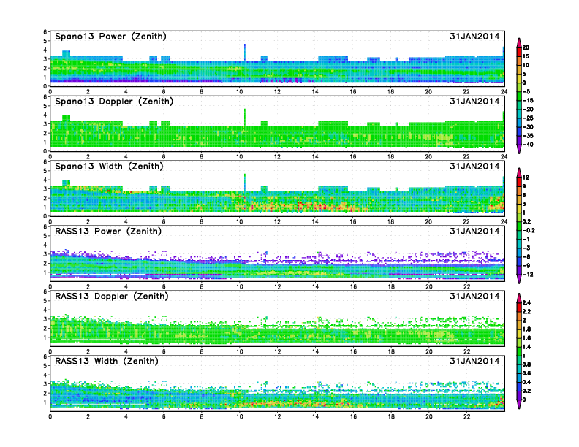The width and height of the screenshot is (579, 447).
Task: Select the 'RASS13 Width (Zenith)' panel title
Action: (x=107, y=361)
